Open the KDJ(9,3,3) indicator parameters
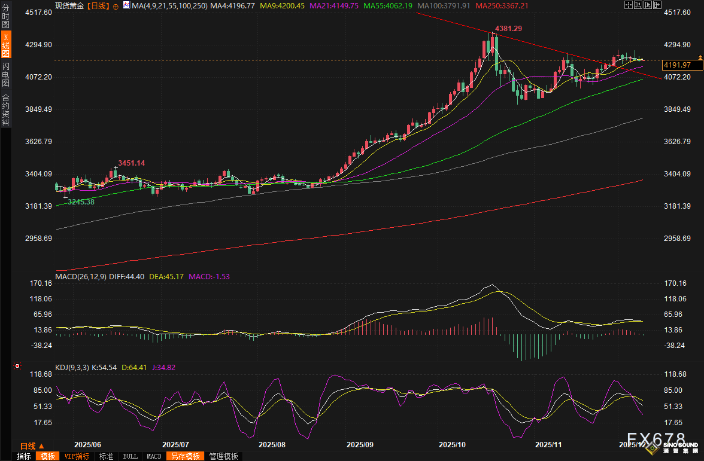Viewport: 704px width, 461px height. click(72, 368)
